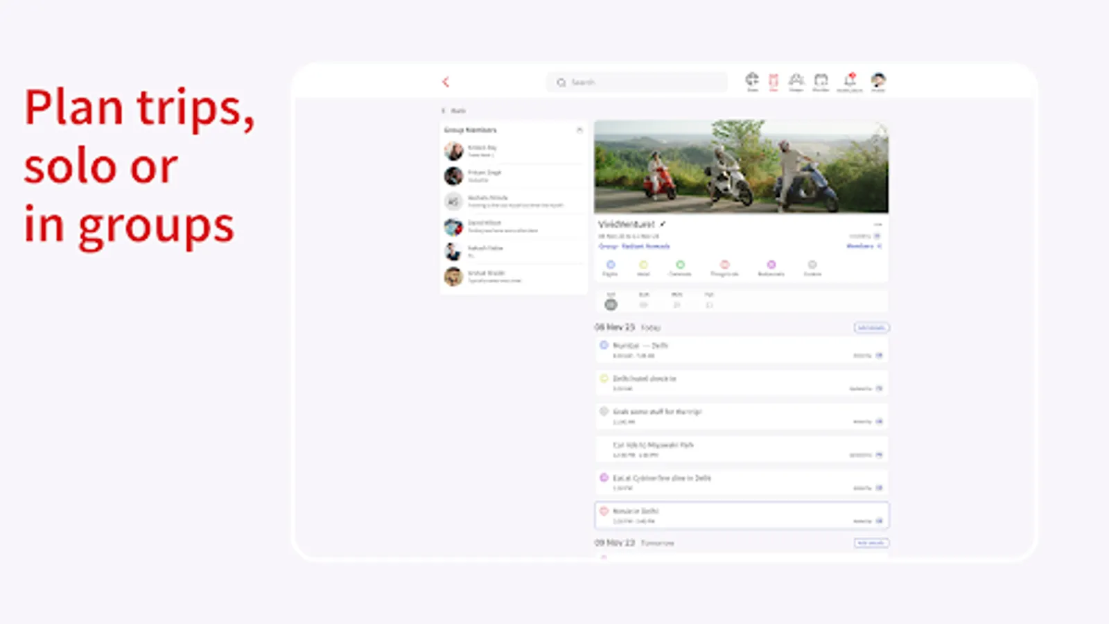
Task: Click the Add details button for 08 Nov
Action: [x=871, y=327]
